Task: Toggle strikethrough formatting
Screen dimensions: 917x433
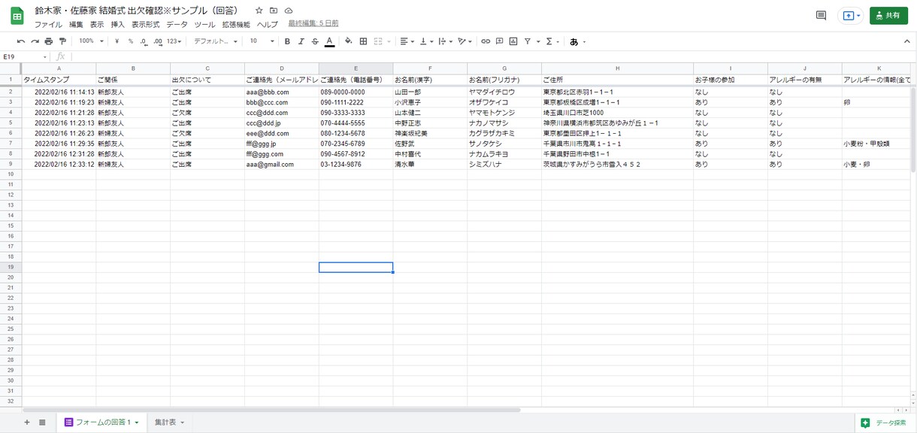Action: (x=315, y=41)
